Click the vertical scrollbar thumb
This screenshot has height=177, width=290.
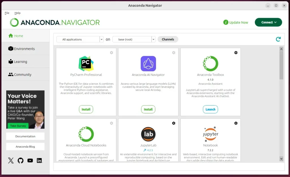[281, 65]
